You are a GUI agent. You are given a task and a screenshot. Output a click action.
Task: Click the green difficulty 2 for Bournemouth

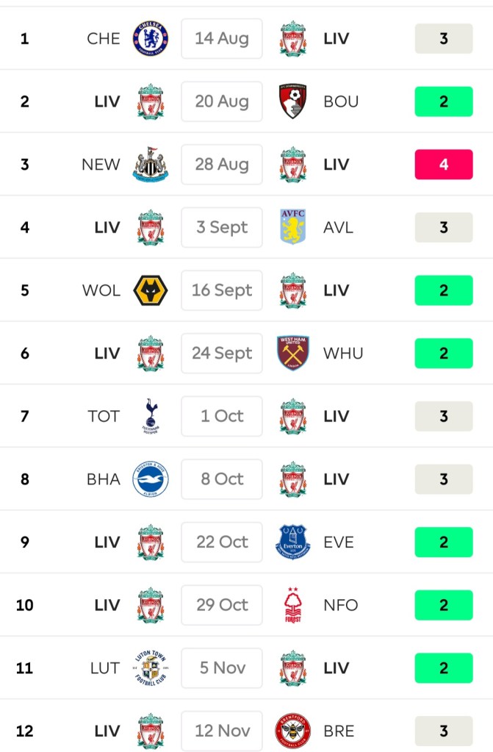(443, 101)
